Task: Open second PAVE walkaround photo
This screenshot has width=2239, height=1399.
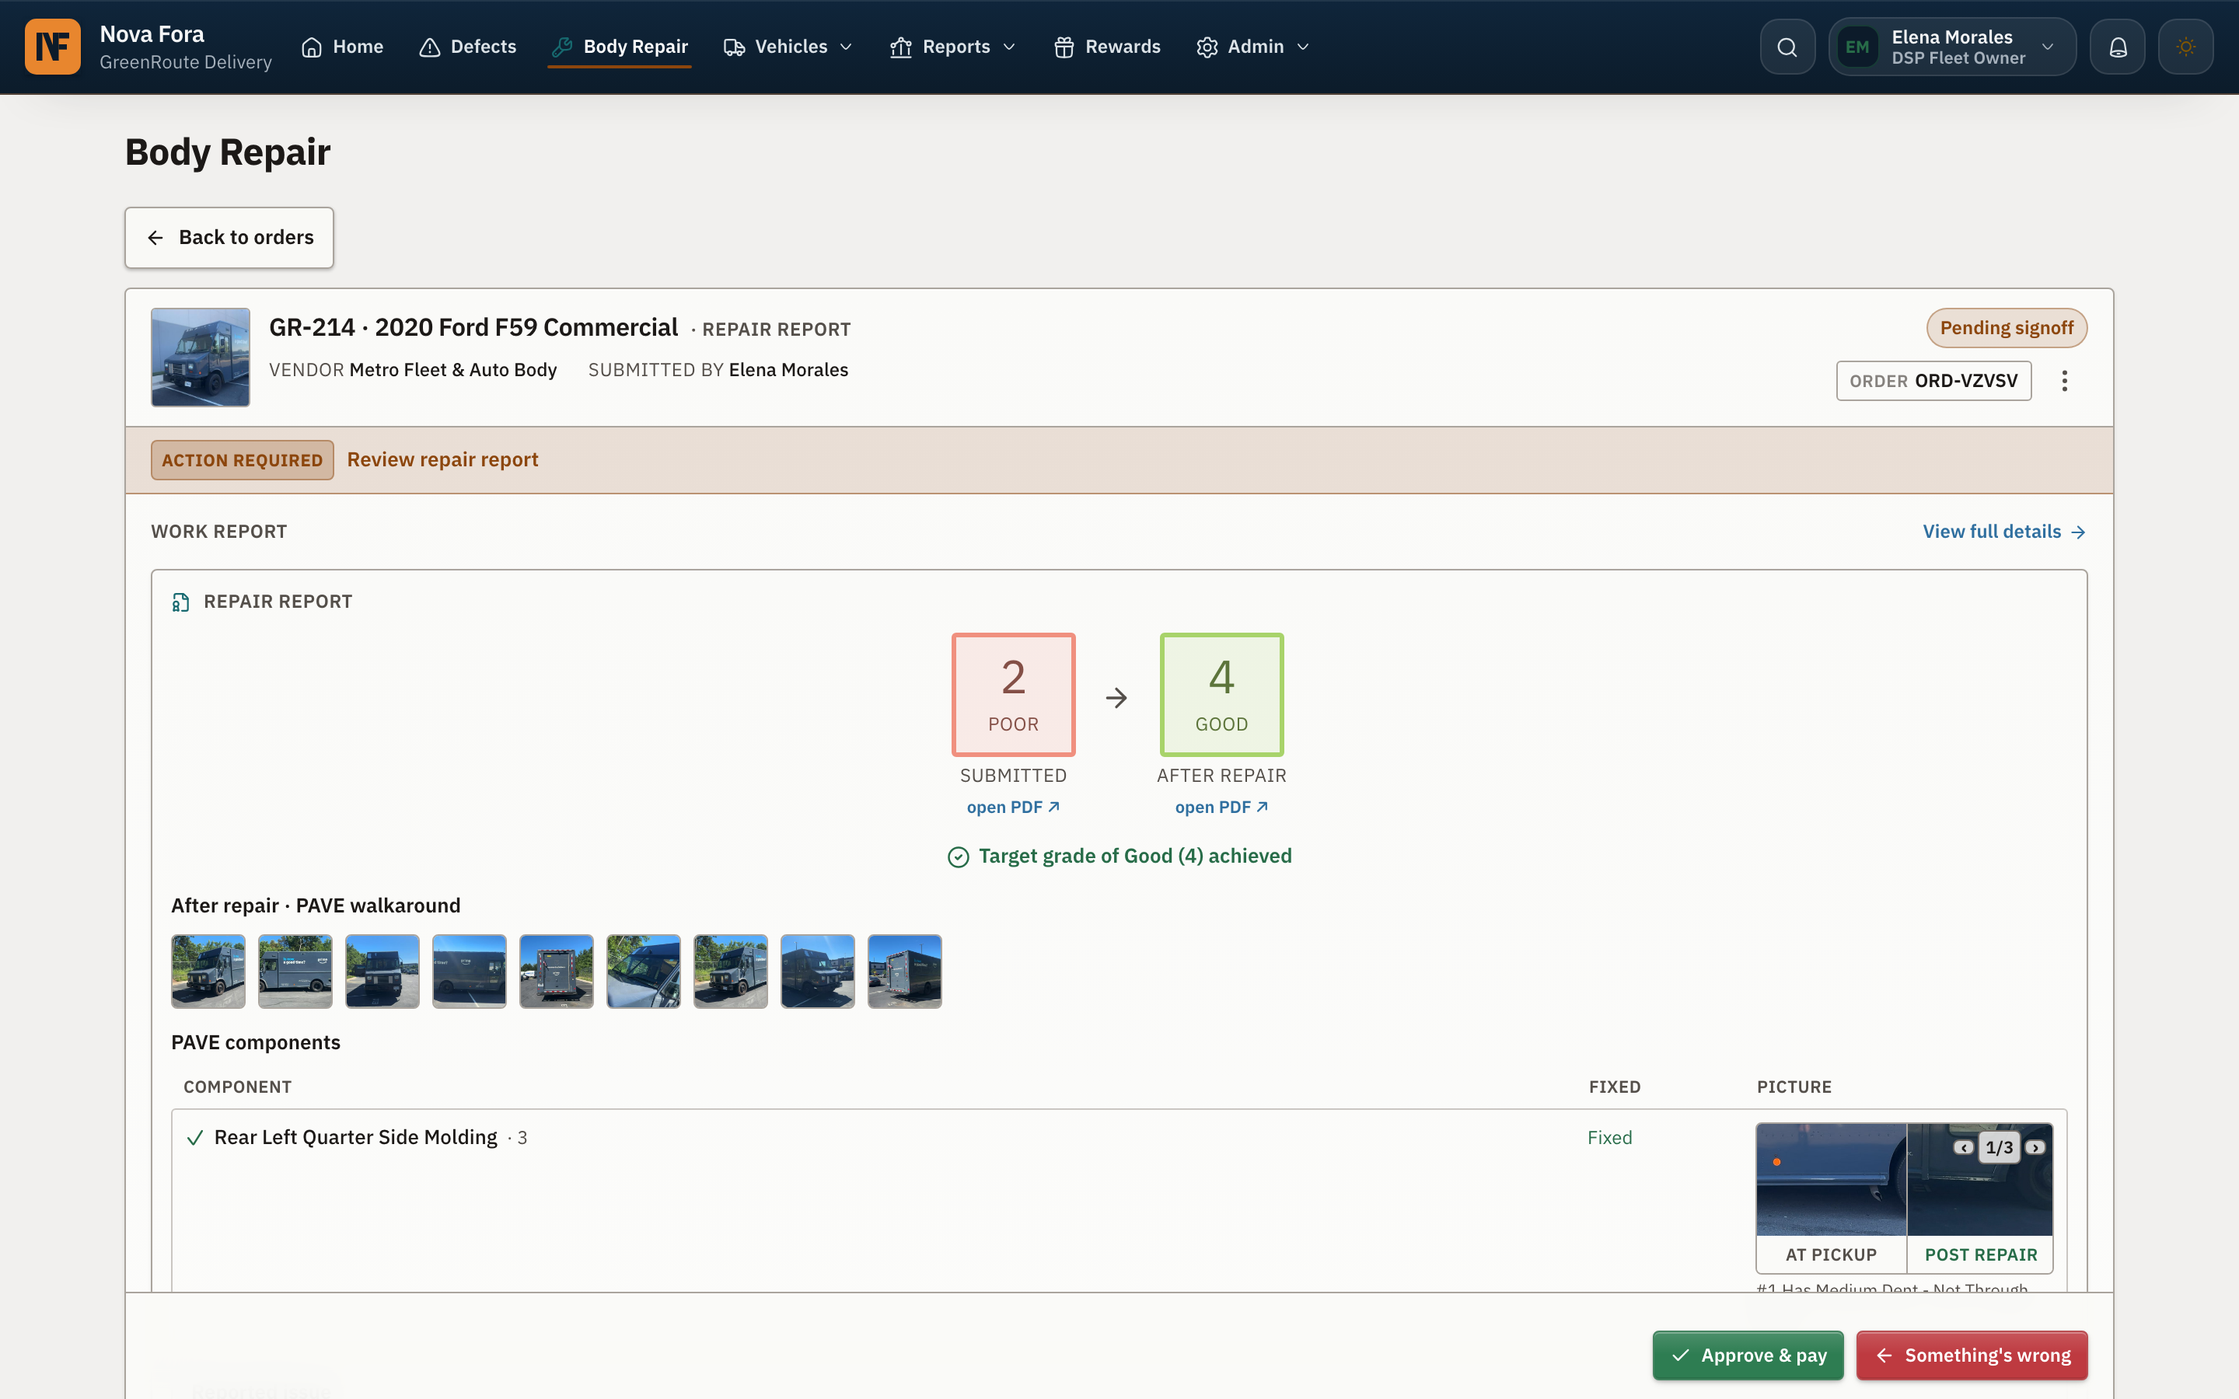Action: 295,972
